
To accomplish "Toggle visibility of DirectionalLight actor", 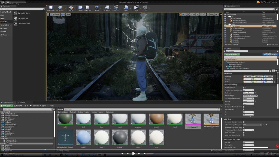I will coord(225,30).
